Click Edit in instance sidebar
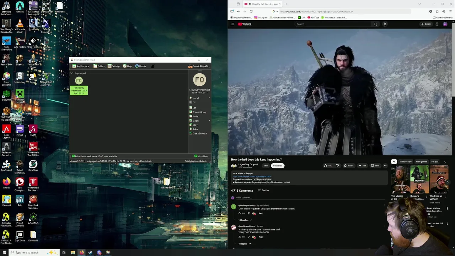 point(193,108)
